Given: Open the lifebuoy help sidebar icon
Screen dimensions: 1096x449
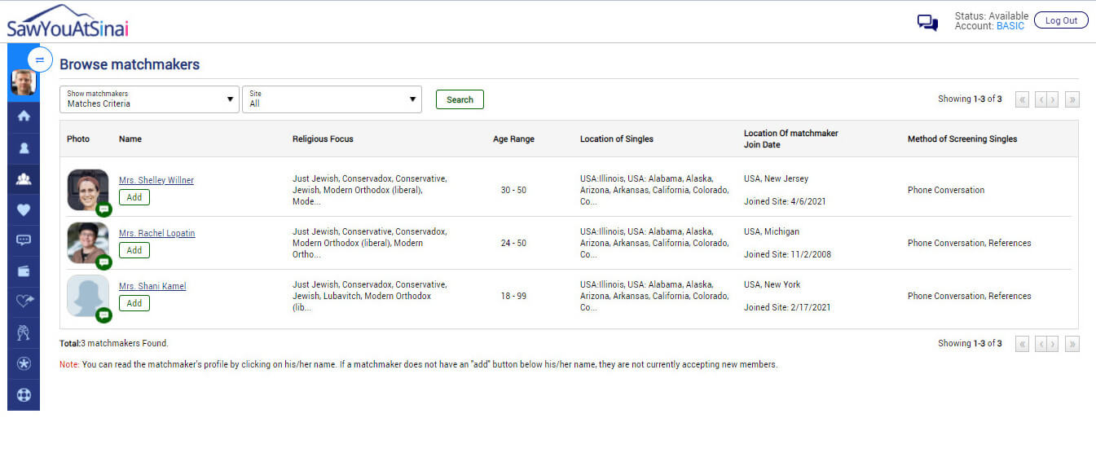Looking at the screenshot, I should (24, 395).
